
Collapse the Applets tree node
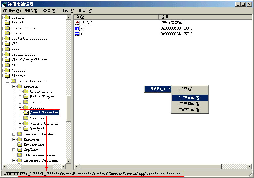point(14,86)
